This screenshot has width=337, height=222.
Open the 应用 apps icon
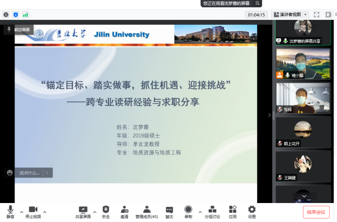click(x=232, y=211)
